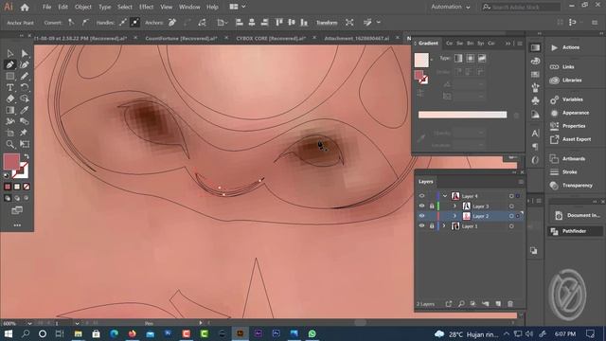Screen dimensions: 606x341
Task: Select the Curvature tool
Action: tap(25, 65)
